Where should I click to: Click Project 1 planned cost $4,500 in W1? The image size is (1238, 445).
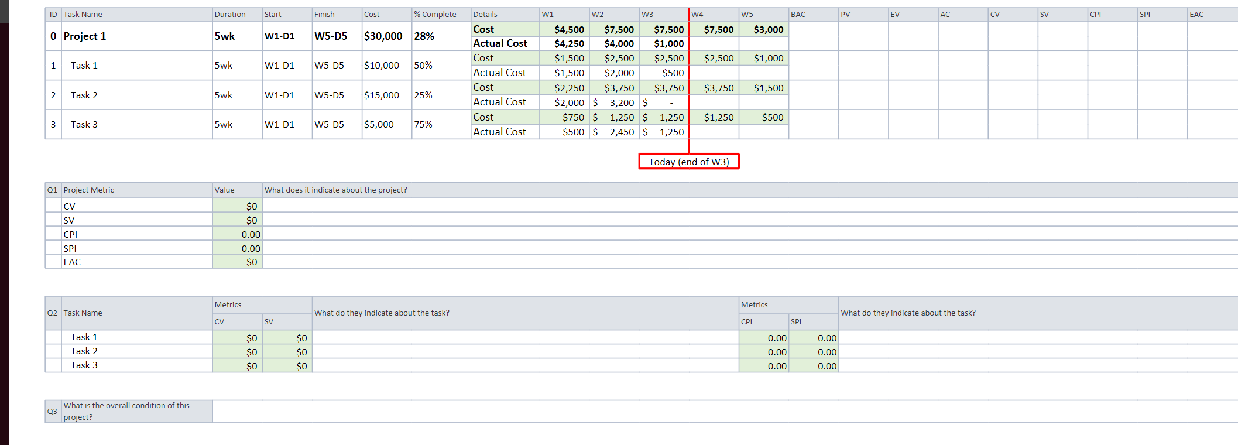(x=564, y=29)
